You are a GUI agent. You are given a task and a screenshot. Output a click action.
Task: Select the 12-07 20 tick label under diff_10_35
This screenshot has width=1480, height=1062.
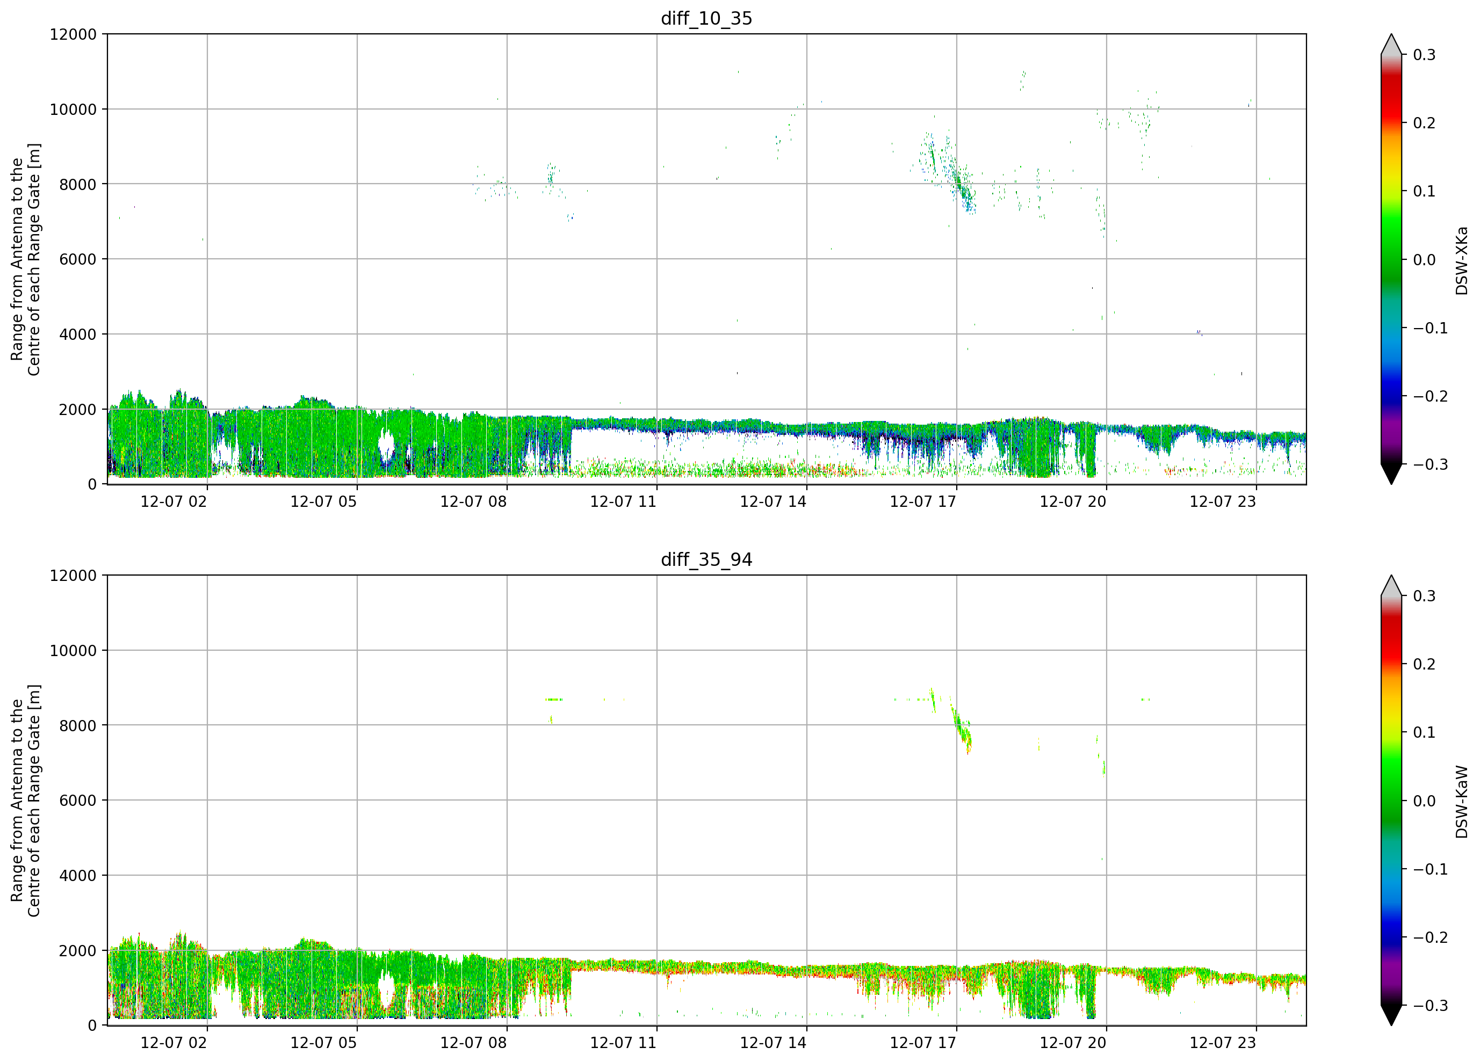[x=1073, y=501]
